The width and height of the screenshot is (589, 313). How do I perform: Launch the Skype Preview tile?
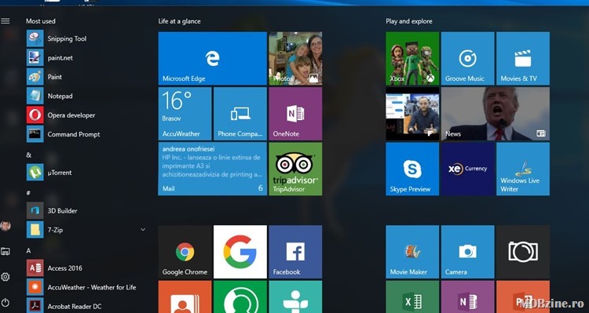click(x=412, y=169)
